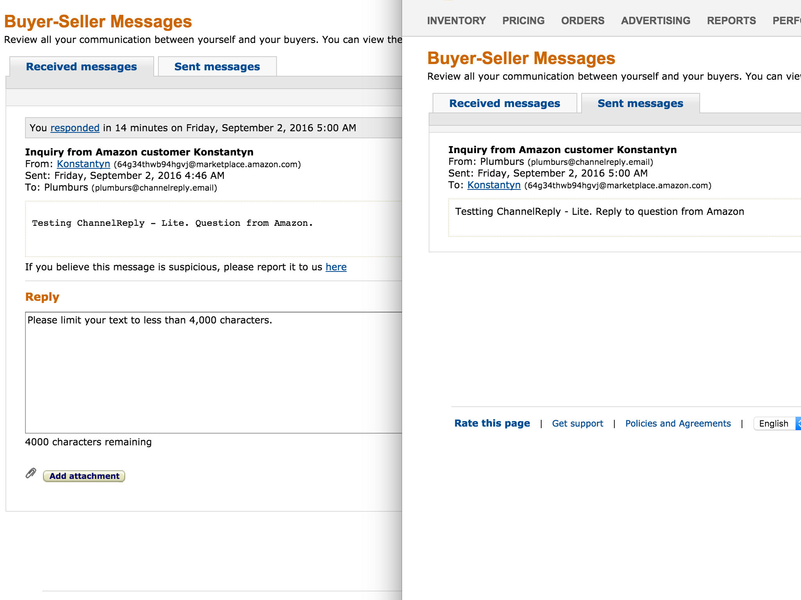Open the Orders menu
Viewport: 801px width, 600px height.
click(583, 21)
